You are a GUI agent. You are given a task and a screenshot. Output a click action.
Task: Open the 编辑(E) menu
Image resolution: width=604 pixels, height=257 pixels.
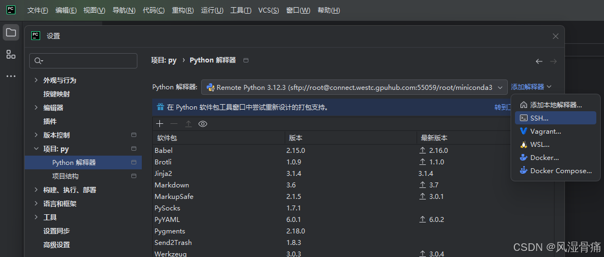point(66,10)
